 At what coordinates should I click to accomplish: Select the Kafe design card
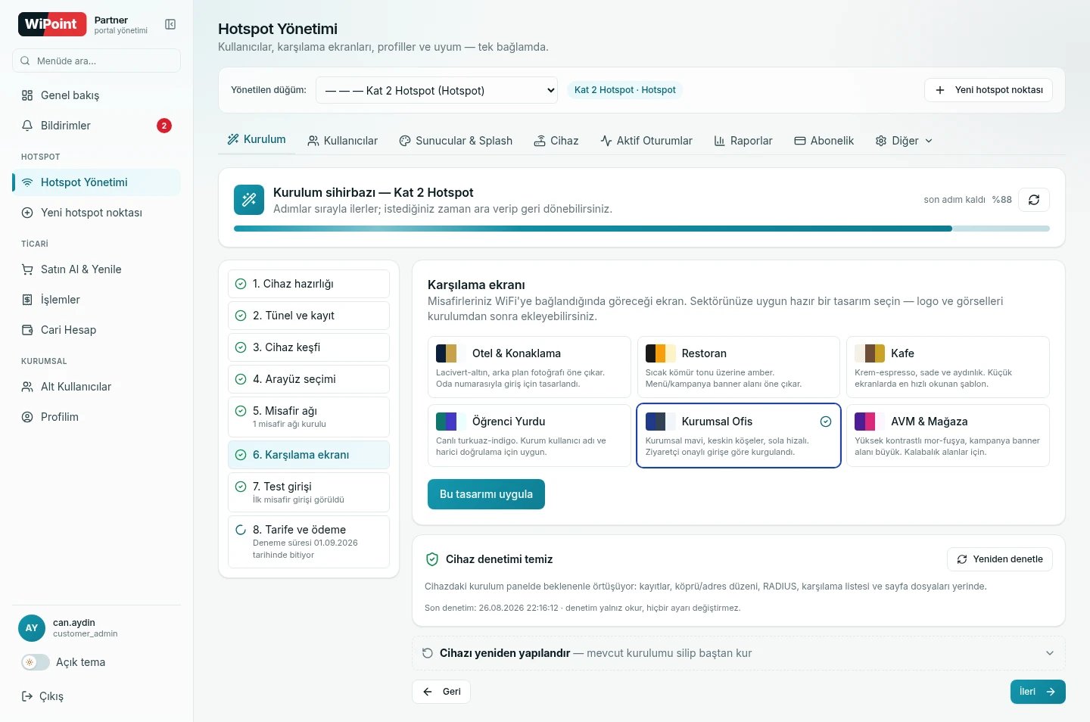point(948,367)
